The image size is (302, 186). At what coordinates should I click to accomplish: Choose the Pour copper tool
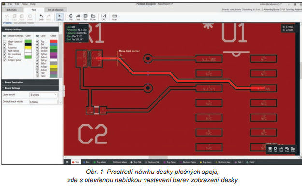86,17
